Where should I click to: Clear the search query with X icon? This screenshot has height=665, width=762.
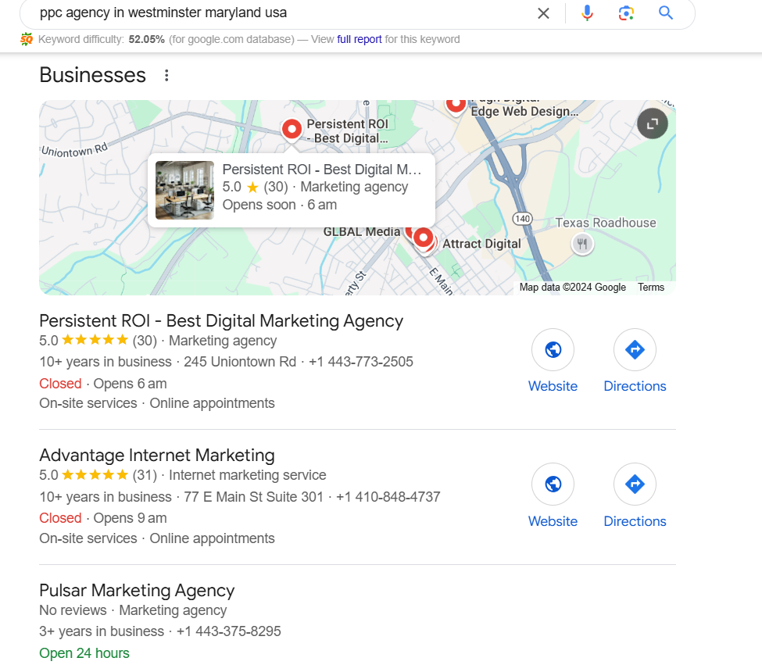tap(543, 13)
